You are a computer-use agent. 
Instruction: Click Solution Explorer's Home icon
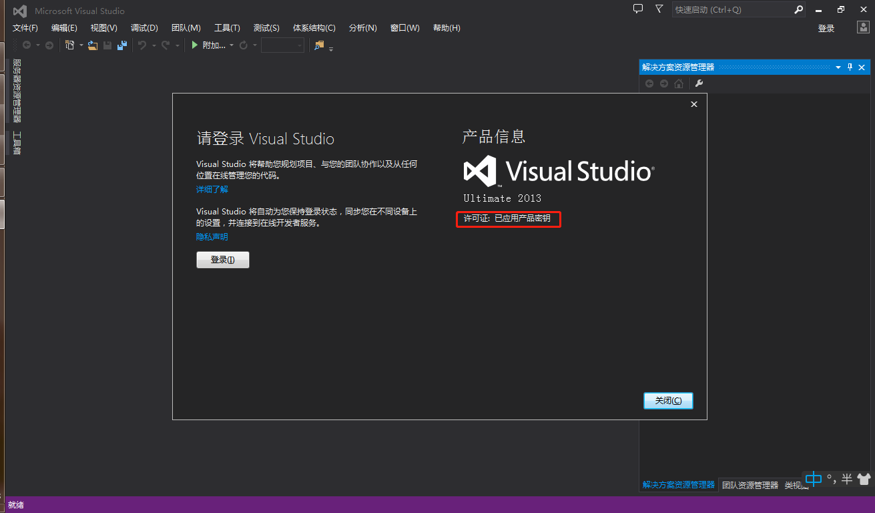coord(679,83)
